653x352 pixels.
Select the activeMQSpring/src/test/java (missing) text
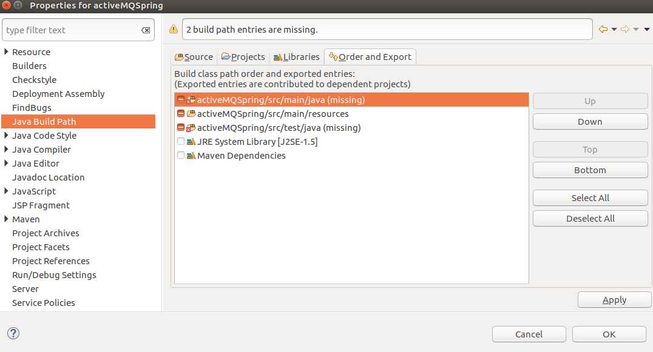(x=279, y=128)
